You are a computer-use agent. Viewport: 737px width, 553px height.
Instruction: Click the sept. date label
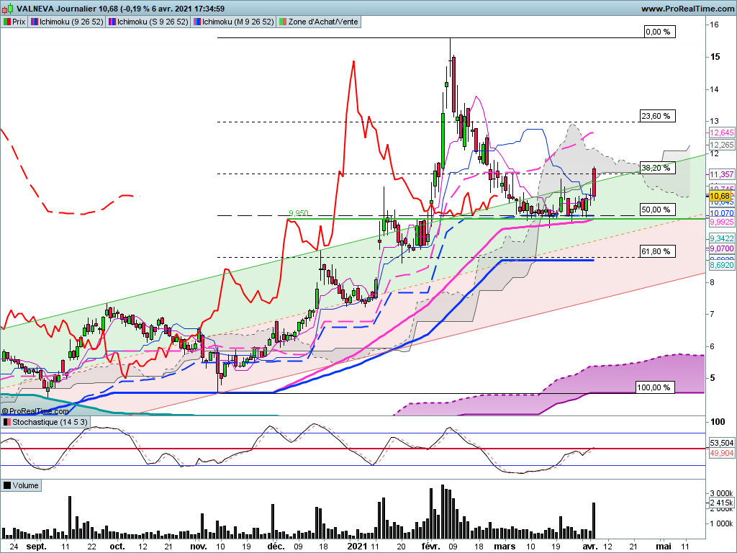(36, 547)
